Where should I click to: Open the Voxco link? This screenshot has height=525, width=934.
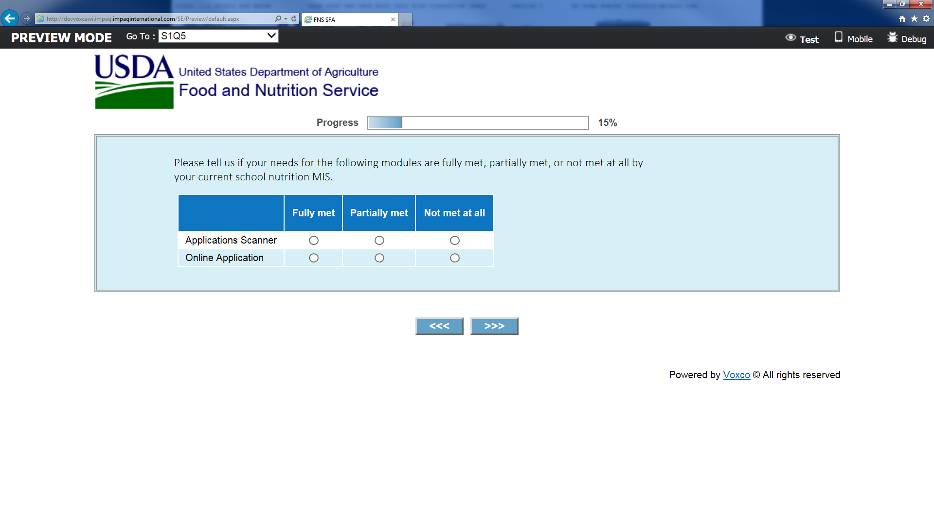[x=736, y=375]
